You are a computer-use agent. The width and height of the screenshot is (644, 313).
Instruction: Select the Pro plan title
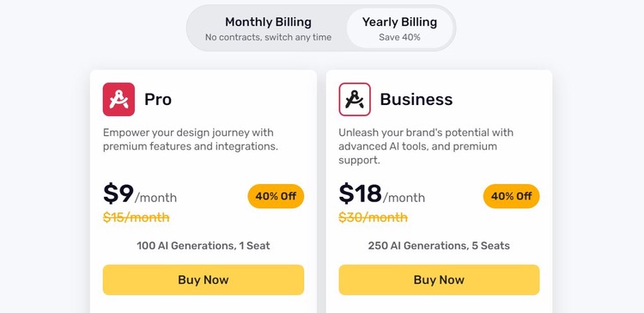[158, 100]
